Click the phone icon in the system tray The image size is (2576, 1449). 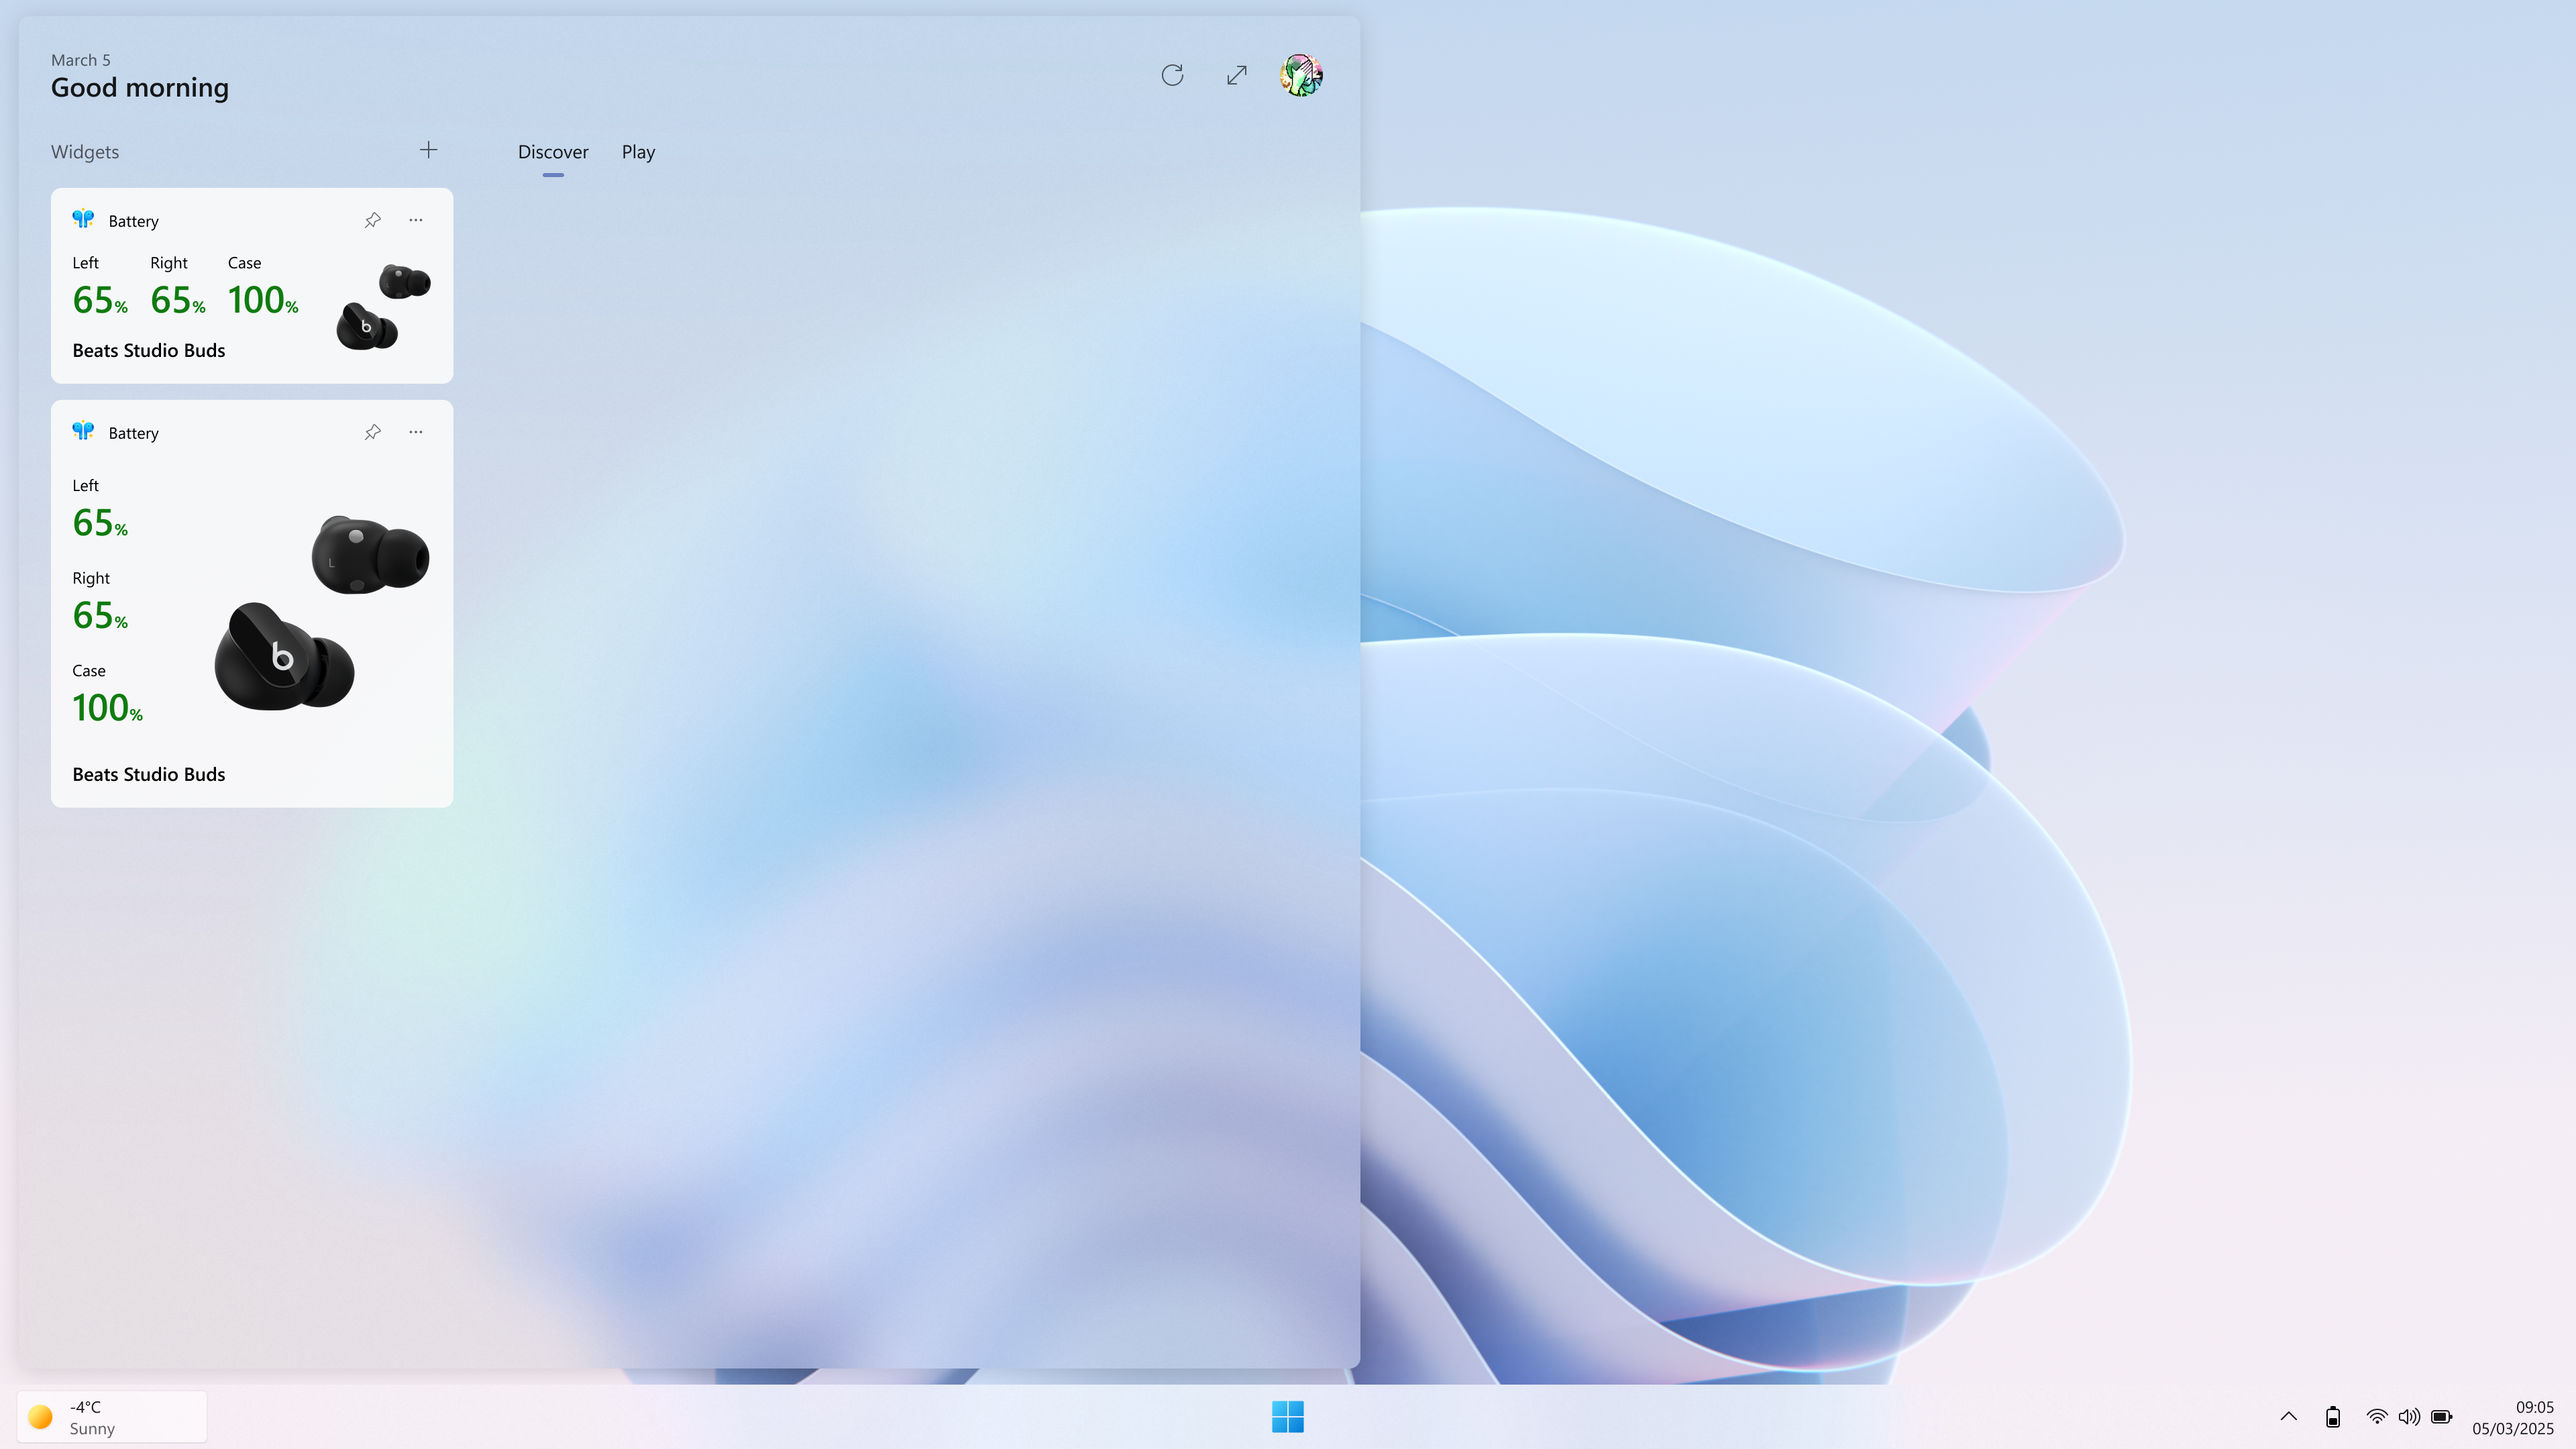[x=2333, y=1416]
